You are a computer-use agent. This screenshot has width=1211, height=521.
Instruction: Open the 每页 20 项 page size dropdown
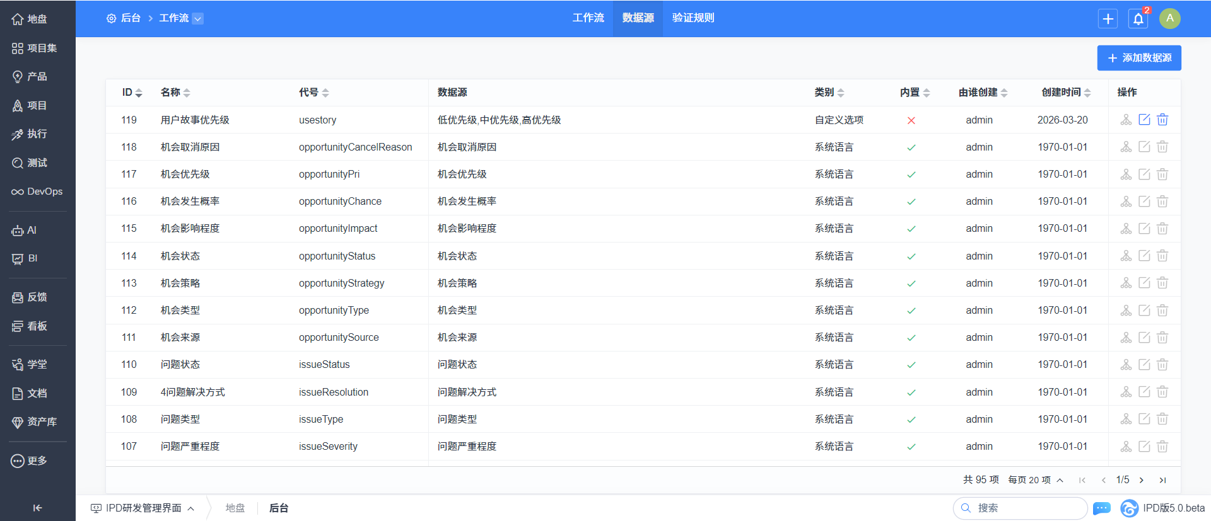(x=1036, y=480)
